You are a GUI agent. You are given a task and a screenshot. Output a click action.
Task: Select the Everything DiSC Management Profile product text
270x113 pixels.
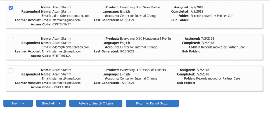pos(145,39)
